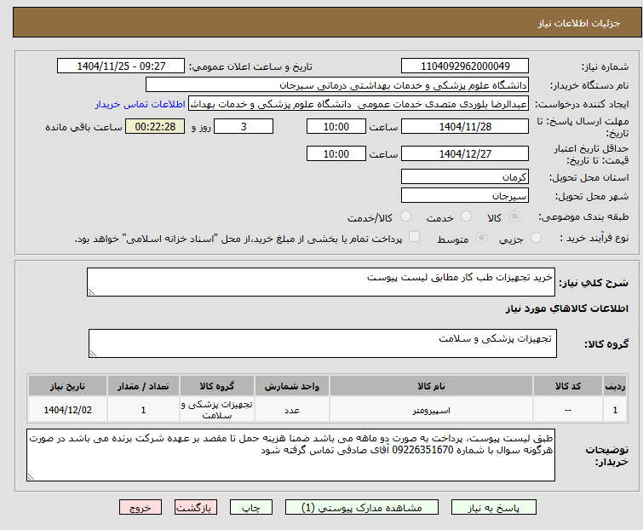
Task: Click the response deadline time field 10:00
Action: [336, 126]
